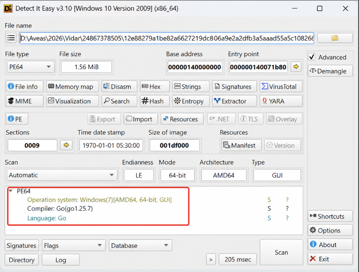
Task: Select the Language: Go row
Action: pyautogui.click(x=47, y=218)
